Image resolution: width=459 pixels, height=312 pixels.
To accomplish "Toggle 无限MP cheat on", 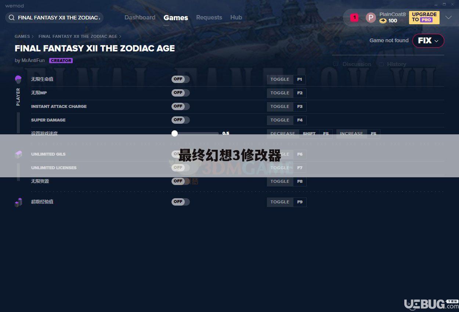I will point(180,93).
